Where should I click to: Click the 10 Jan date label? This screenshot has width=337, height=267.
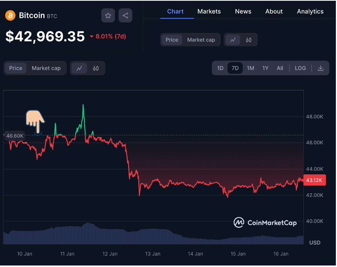pyautogui.click(x=25, y=254)
